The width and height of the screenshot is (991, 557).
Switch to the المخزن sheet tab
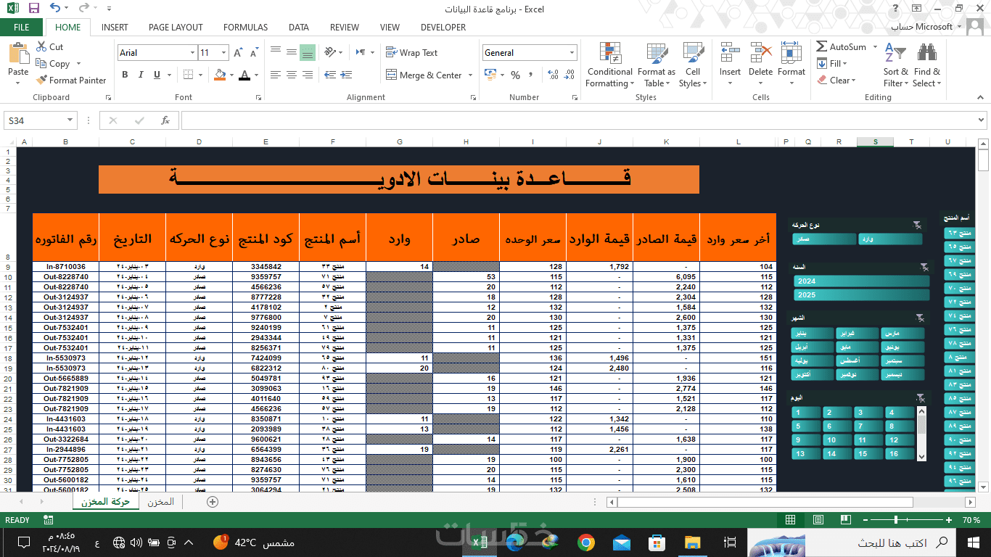tap(160, 502)
